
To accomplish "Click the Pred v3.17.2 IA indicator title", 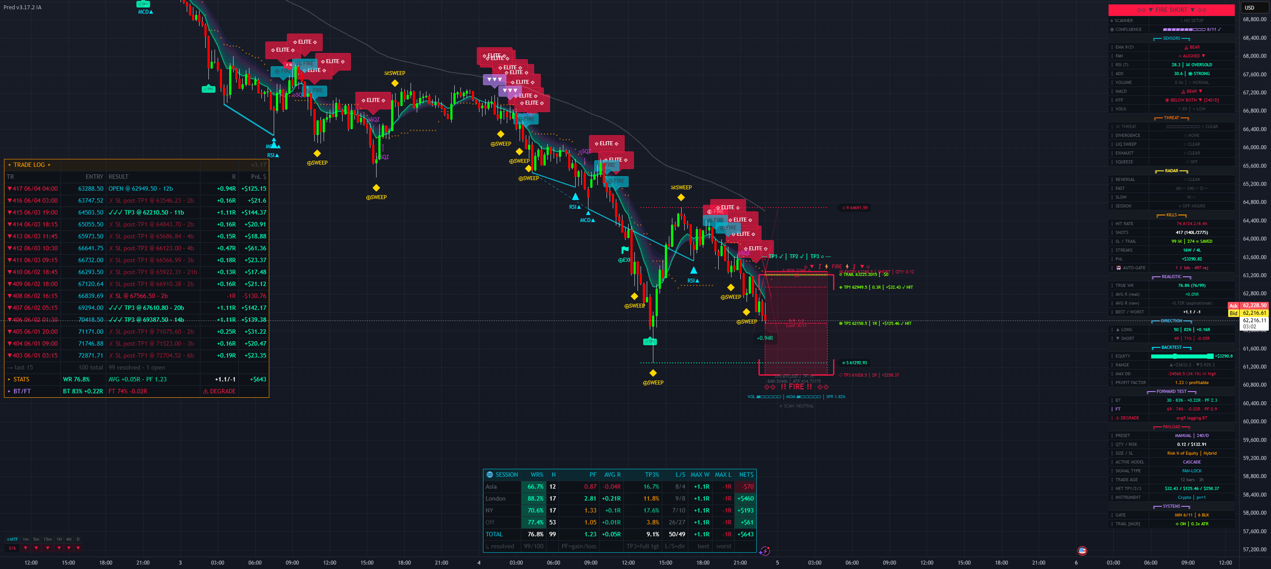I will (23, 8).
